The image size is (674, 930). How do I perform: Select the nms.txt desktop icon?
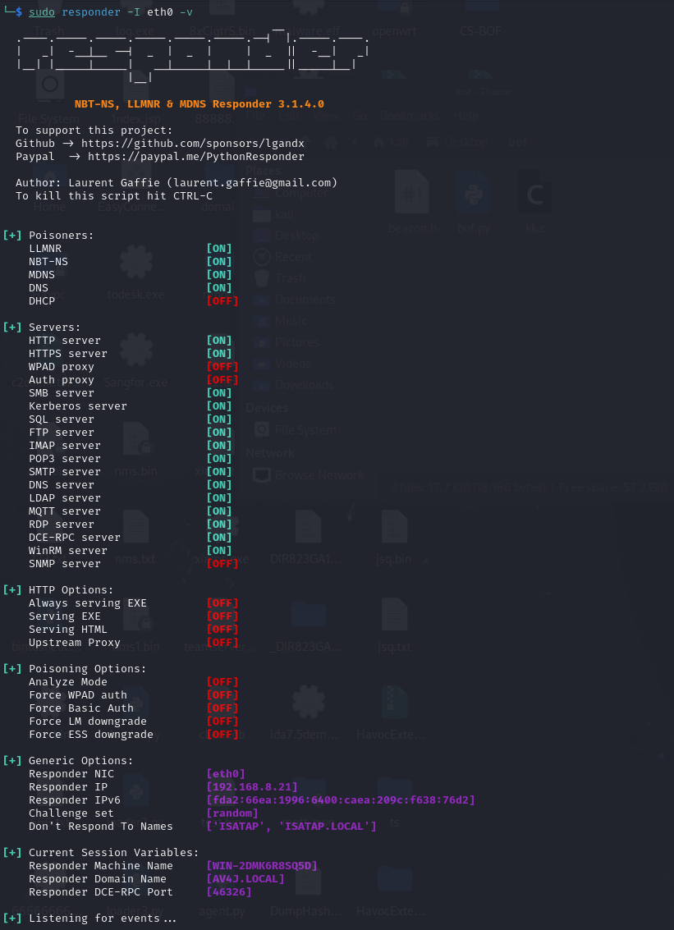[136, 538]
